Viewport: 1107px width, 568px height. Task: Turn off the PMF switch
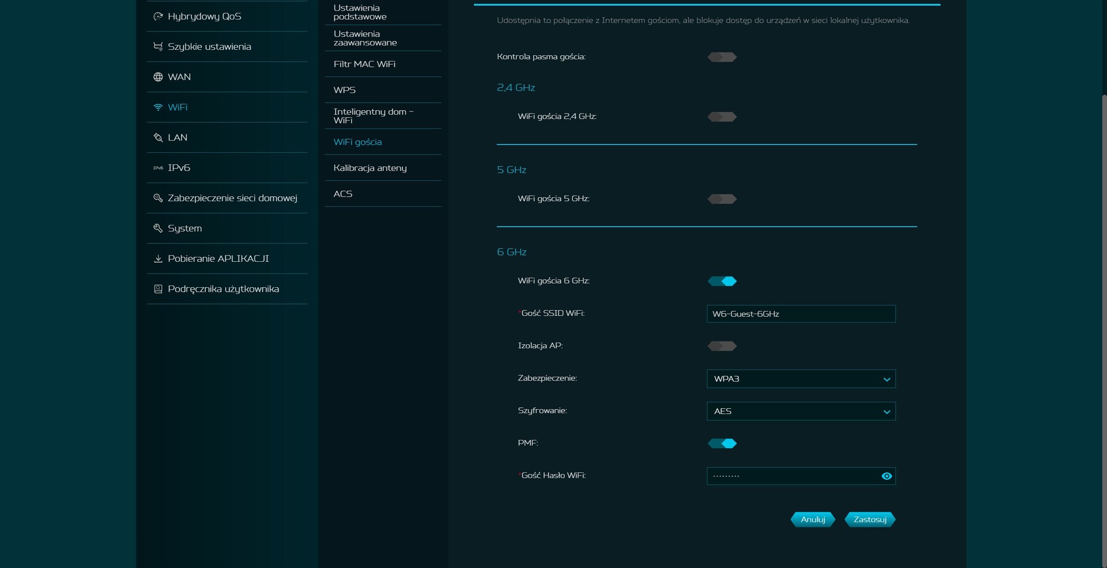click(x=722, y=443)
